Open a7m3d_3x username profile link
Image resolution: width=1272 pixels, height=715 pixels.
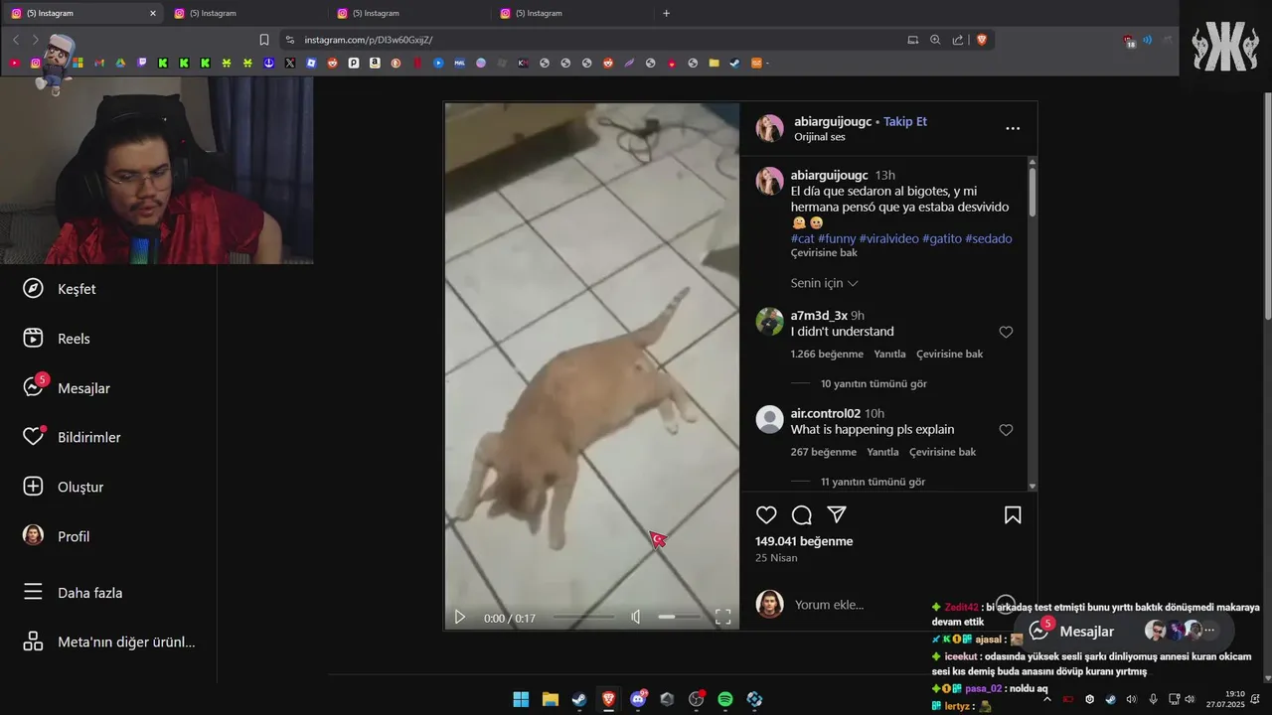pos(819,315)
